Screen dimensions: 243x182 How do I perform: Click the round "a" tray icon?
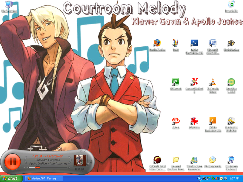(225, 178)
